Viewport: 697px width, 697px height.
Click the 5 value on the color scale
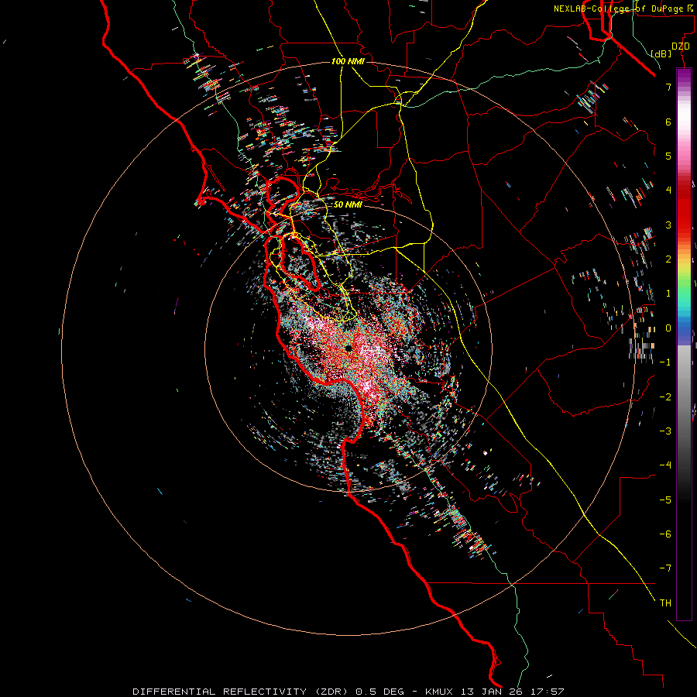[x=668, y=156]
